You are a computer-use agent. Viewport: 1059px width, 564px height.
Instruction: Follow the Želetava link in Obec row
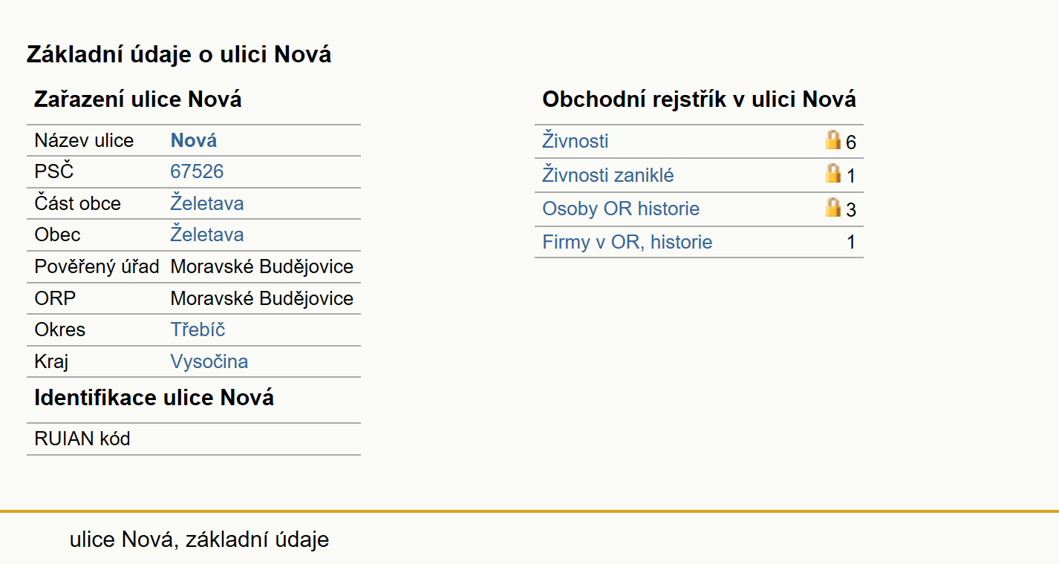207,235
